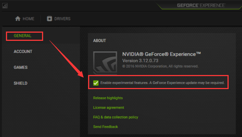Click the GeForce Experience logo thumbnail in About
Image resolution: width=242 pixels, height=137 pixels.
(105, 62)
